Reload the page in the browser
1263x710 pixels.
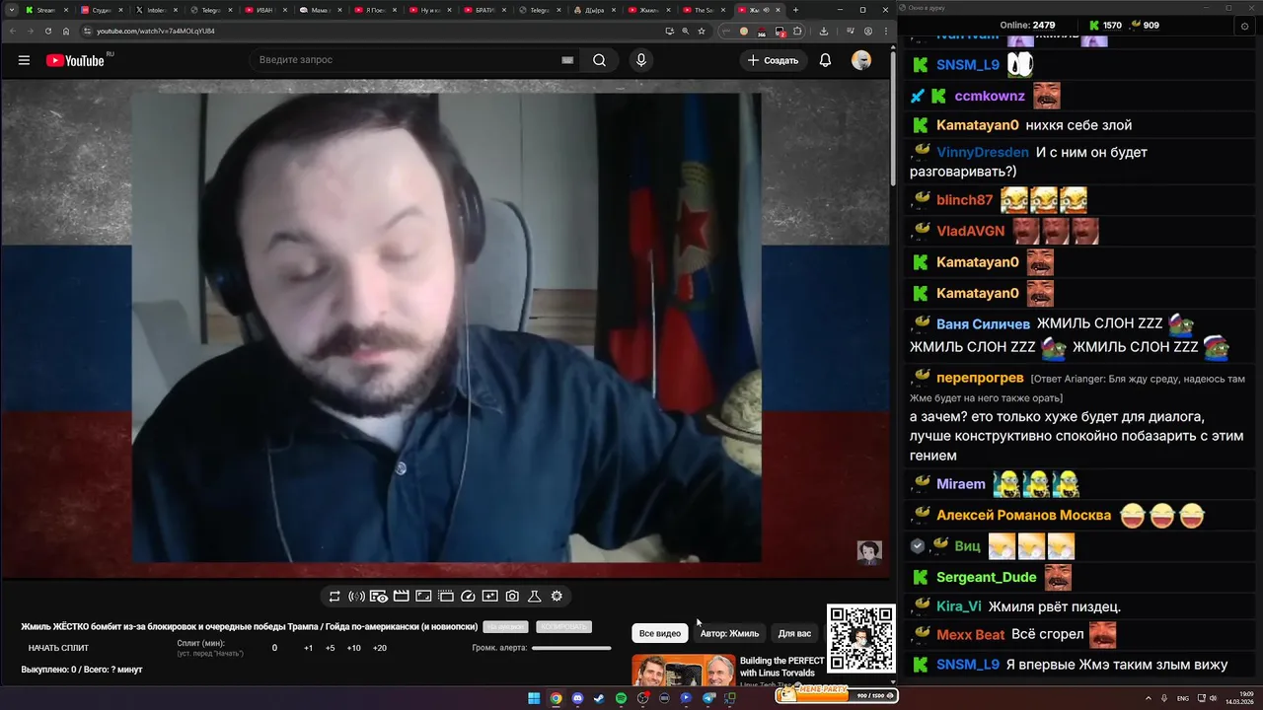pos(47,31)
